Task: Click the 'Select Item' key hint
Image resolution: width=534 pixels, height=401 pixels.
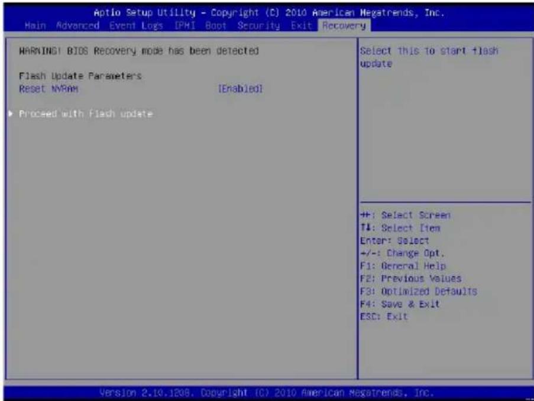Action: point(400,228)
